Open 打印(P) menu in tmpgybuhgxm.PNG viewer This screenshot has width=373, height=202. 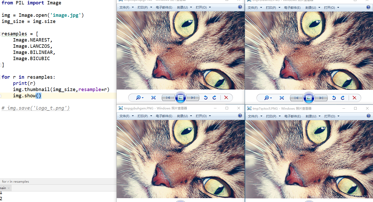pyautogui.click(x=144, y=116)
